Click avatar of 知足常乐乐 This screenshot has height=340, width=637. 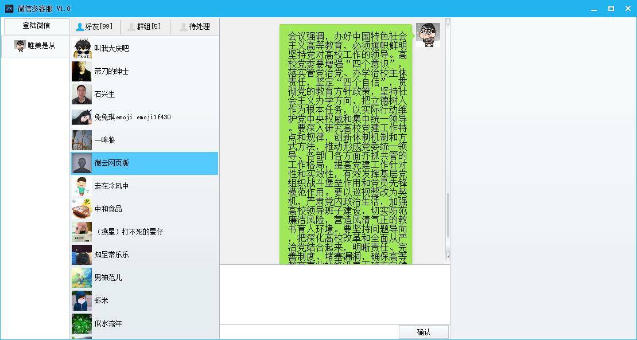[x=81, y=255]
